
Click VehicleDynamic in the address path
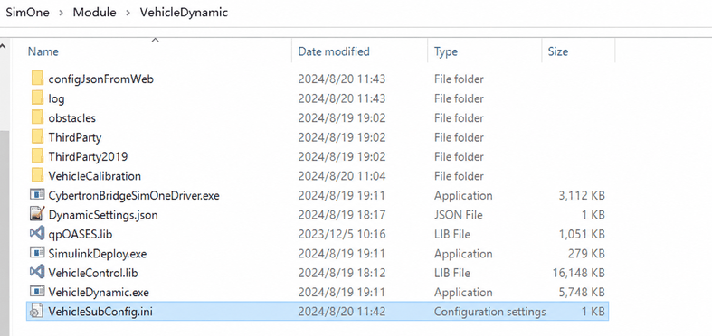tap(184, 13)
